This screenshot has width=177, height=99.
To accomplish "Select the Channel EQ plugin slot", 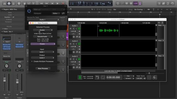I will pos(7,49).
